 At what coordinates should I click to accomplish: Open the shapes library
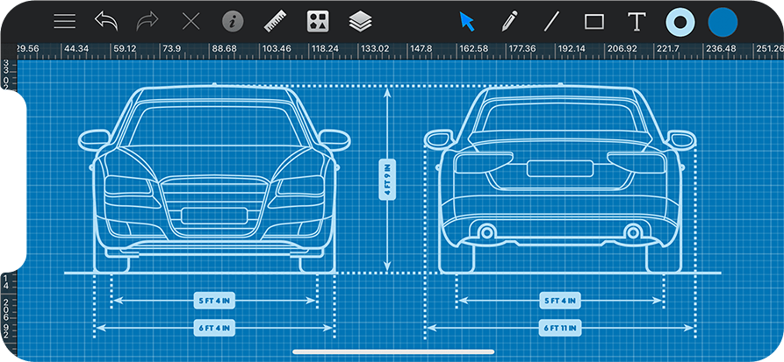point(318,22)
